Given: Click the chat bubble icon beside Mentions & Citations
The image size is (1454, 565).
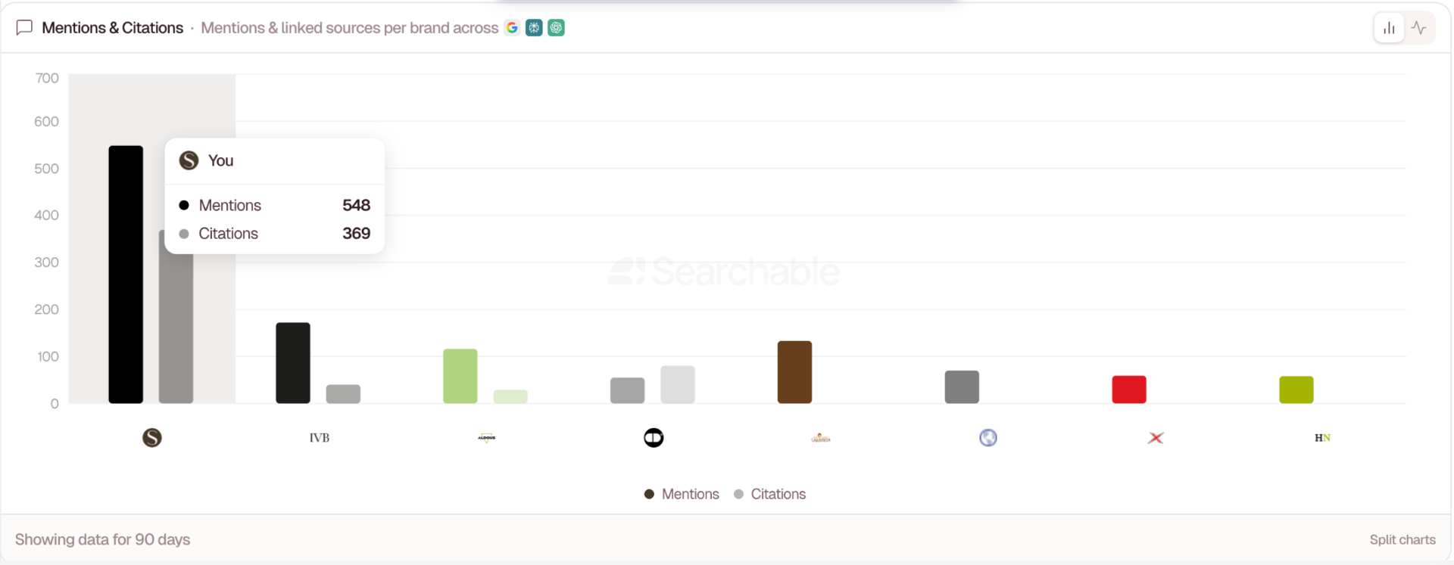Looking at the screenshot, I should 24,28.
